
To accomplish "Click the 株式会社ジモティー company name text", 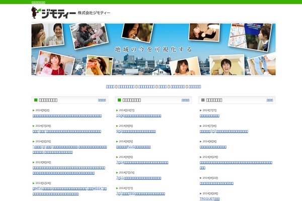I will 94,13.
